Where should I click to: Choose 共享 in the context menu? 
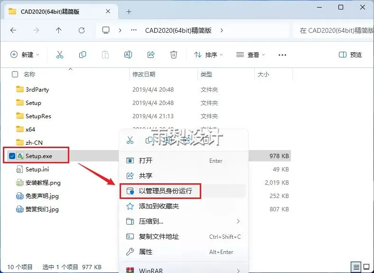point(183,176)
